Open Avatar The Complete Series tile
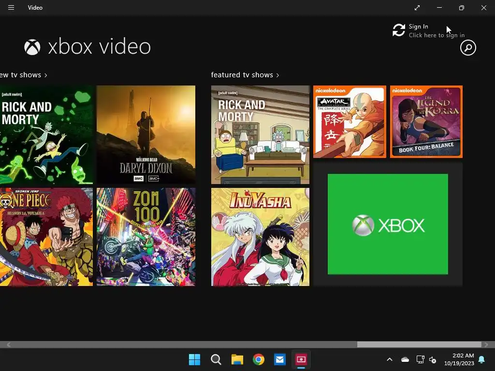Screen dimensions: 495x371 coord(349,122)
